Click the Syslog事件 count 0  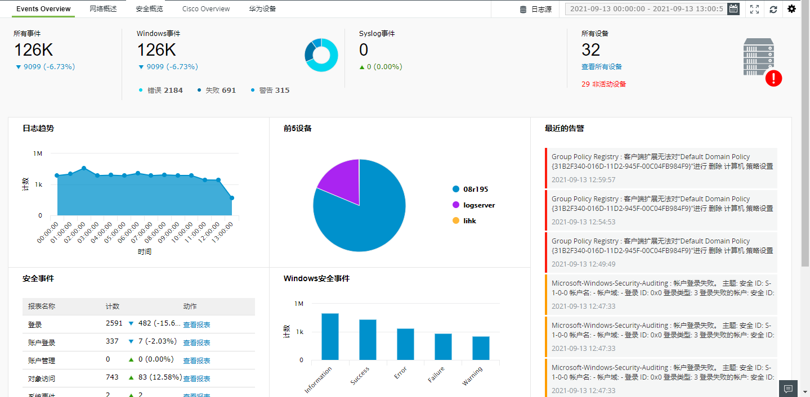point(364,50)
